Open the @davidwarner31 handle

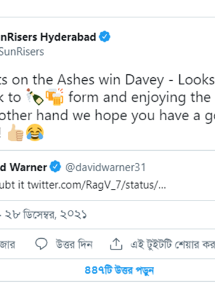click(106, 167)
